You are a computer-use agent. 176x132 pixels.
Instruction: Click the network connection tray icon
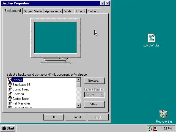point(150,128)
